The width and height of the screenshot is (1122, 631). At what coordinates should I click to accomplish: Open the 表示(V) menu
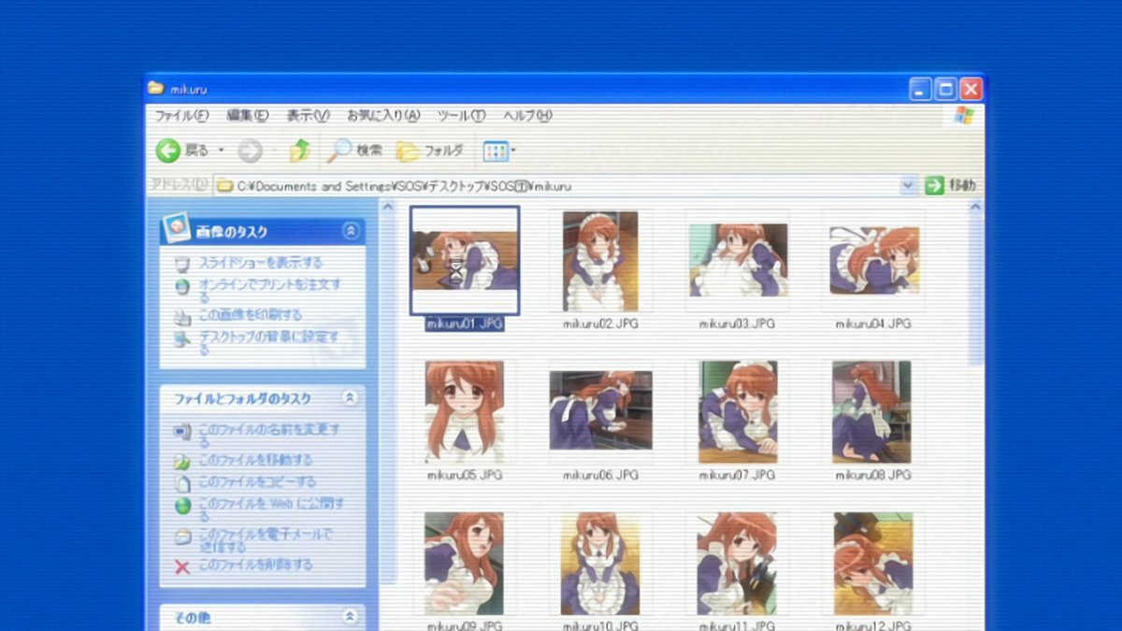[x=308, y=116]
